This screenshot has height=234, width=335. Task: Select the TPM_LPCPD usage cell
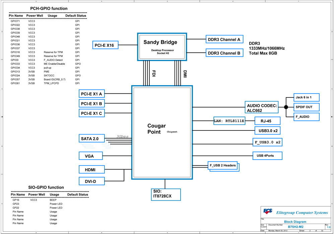coord(51,83)
